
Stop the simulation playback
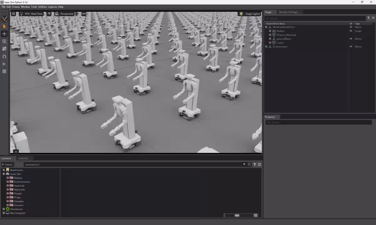(x=4, y=72)
